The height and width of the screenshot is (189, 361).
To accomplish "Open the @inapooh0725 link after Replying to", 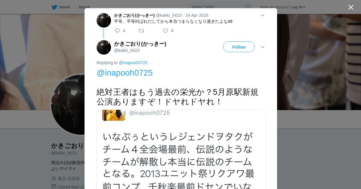I will point(133,63).
